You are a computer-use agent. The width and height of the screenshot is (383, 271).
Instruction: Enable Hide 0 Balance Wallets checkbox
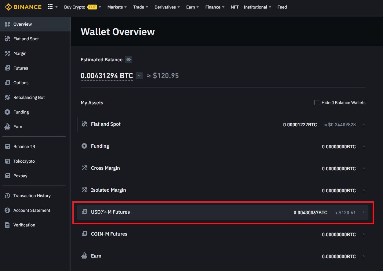[x=317, y=103]
